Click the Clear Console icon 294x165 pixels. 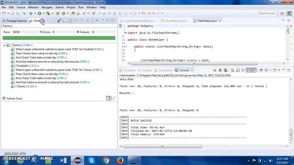(x=232, y=70)
